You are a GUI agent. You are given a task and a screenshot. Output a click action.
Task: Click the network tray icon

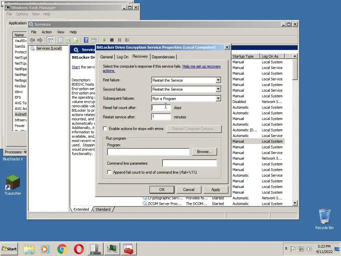(x=301, y=249)
